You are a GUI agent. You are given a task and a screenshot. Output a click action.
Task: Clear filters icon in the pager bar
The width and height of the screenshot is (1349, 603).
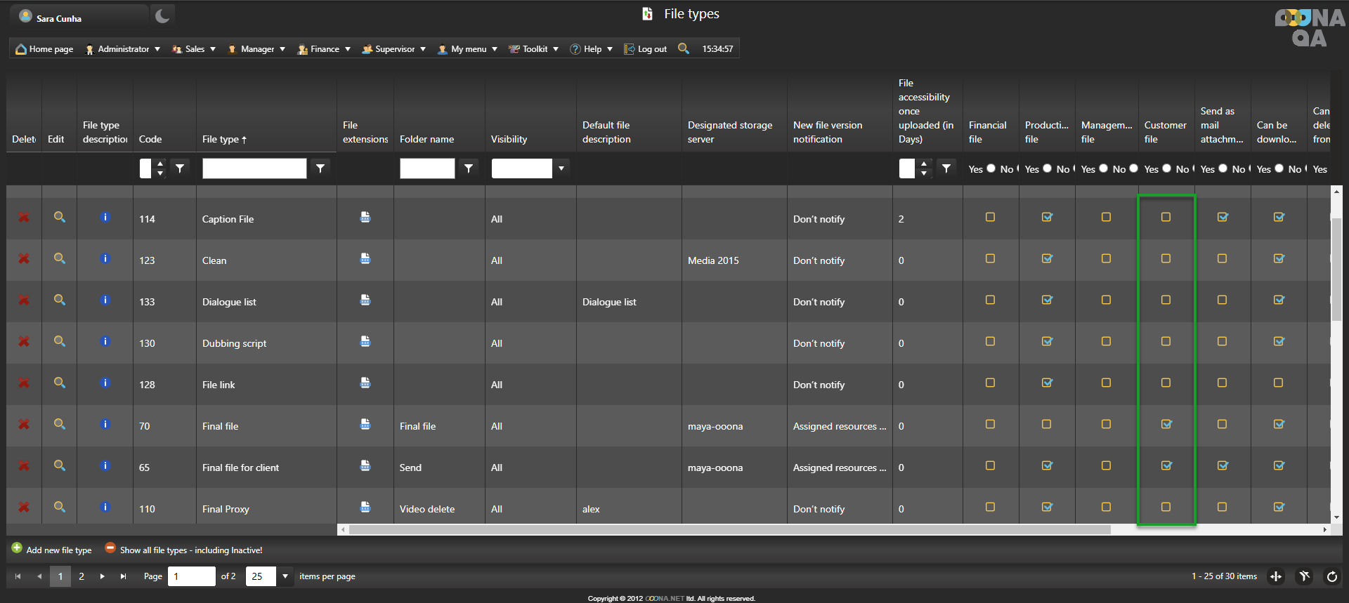[x=1304, y=576]
